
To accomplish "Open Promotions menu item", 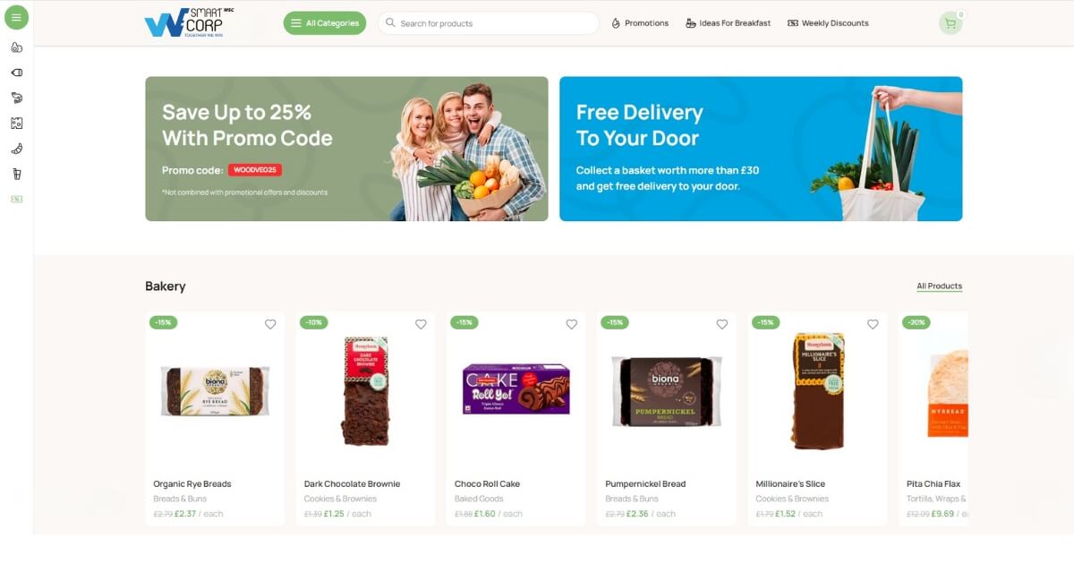I will [640, 23].
